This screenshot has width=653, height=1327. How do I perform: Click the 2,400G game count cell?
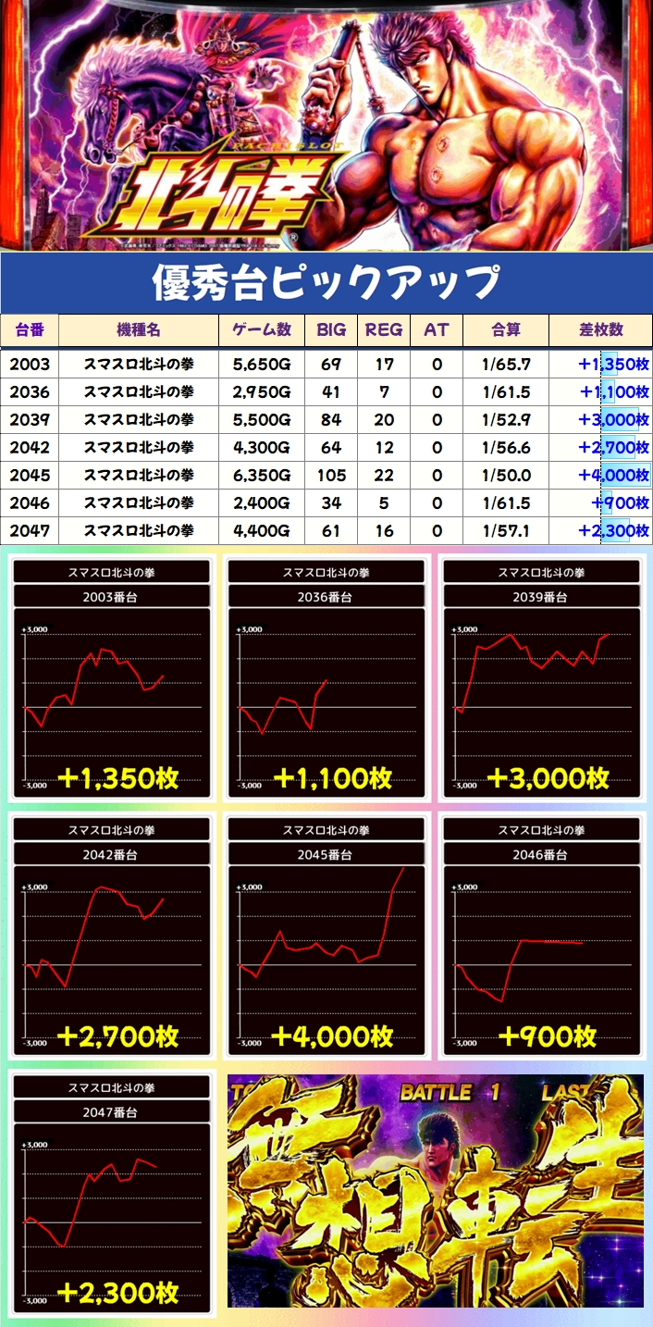262,503
